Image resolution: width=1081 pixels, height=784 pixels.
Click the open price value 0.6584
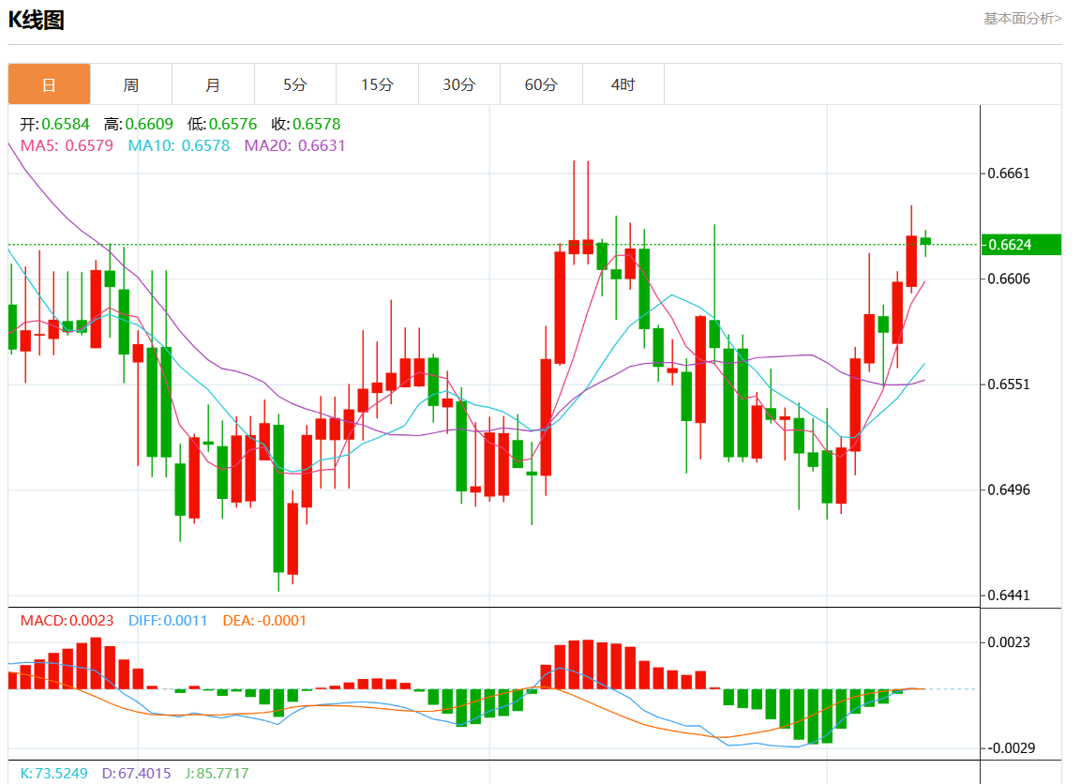pyautogui.click(x=66, y=124)
